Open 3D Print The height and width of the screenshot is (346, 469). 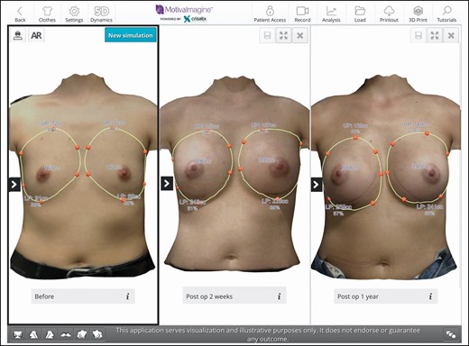coord(418,14)
